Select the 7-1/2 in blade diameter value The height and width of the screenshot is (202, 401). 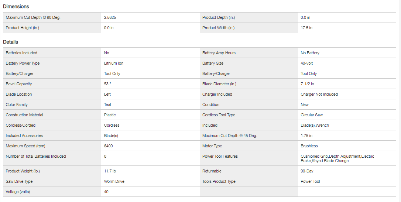[x=307, y=84]
